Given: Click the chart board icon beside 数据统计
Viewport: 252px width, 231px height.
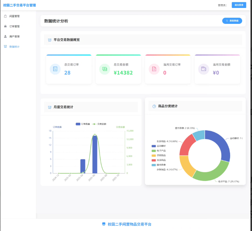Looking at the screenshot, I should (5, 47).
